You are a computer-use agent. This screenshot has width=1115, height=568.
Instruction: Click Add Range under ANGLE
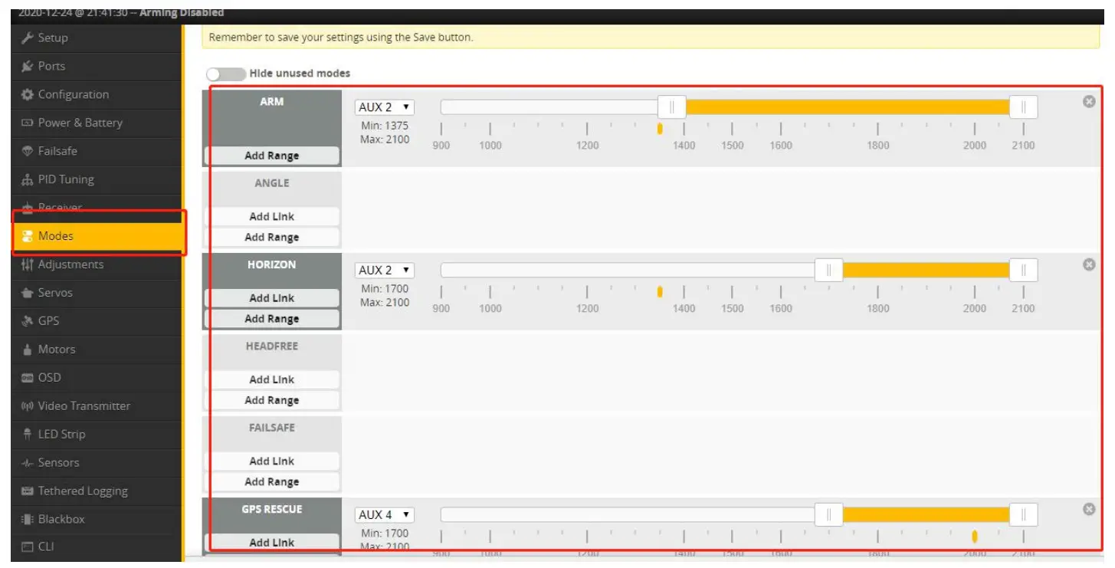(x=272, y=238)
